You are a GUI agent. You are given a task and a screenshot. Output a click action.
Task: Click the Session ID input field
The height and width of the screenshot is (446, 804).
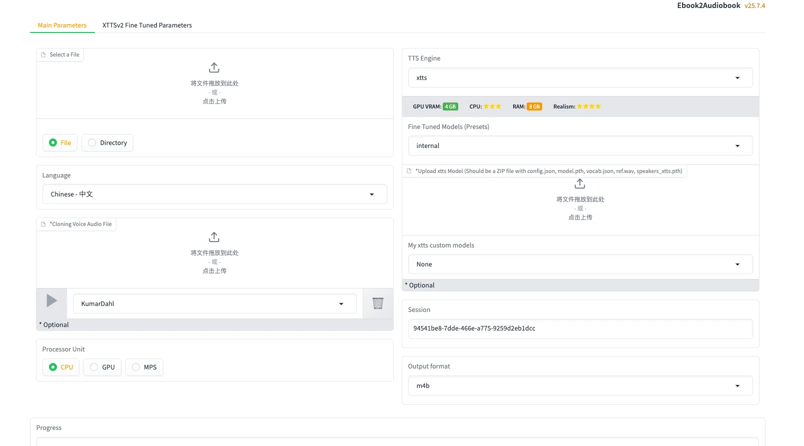[x=580, y=328]
